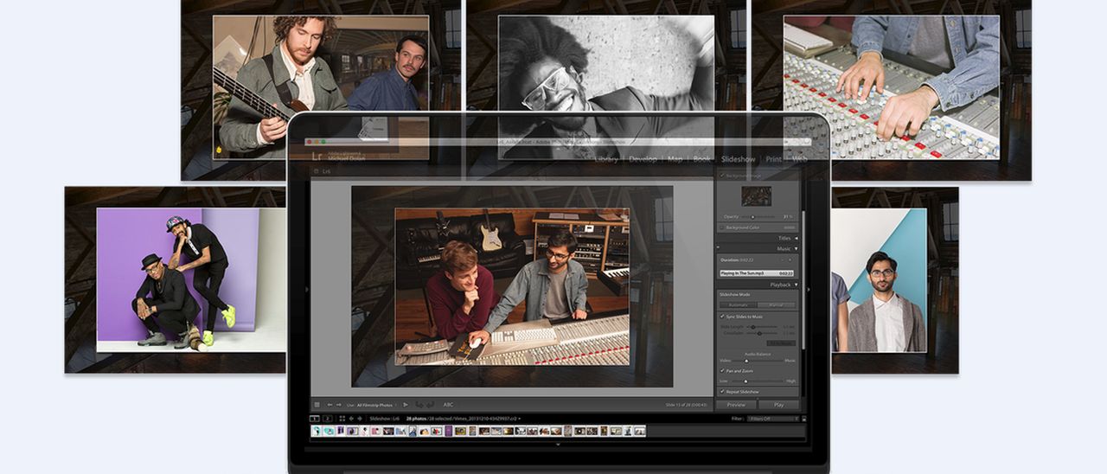1107x474 pixels.
Task: Switch to the Print module
Action: [x=773, y=159]
